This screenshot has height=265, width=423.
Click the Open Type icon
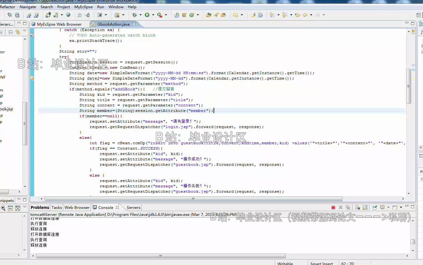(x=208, y=15)
